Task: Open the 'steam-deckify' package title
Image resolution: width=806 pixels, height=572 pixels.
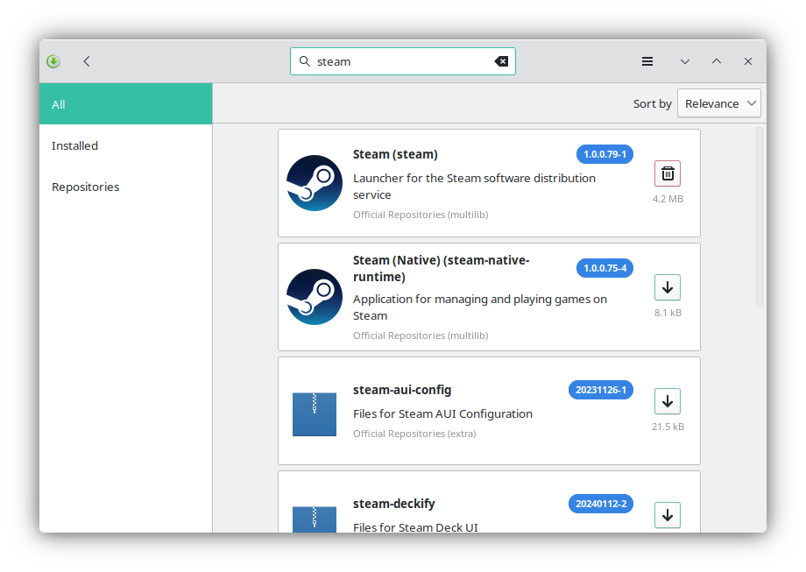Action: [x=393, y=504]
